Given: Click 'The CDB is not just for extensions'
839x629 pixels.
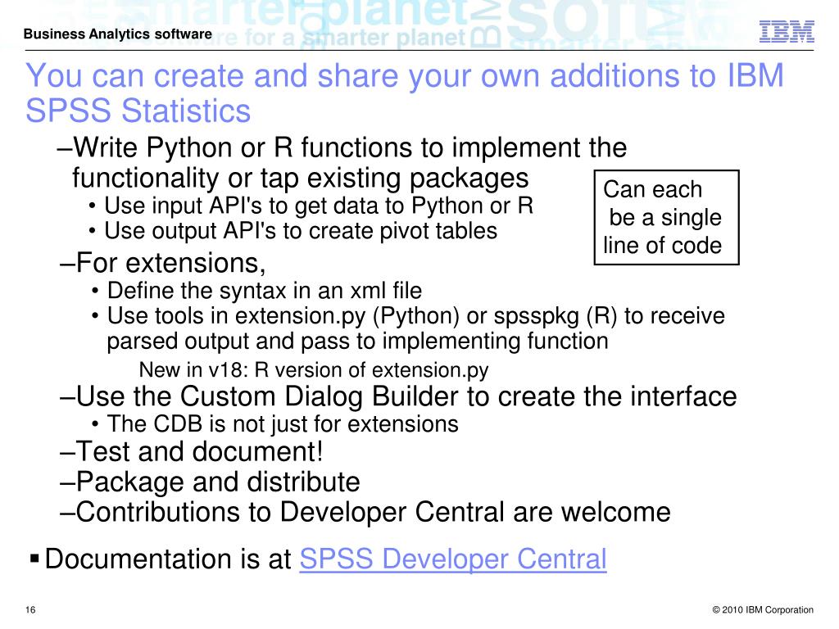Looking at the screenshot, I should 275,423.
